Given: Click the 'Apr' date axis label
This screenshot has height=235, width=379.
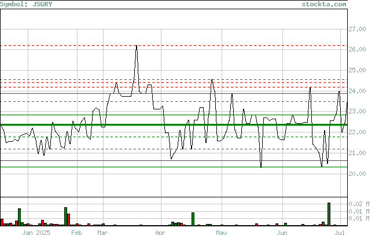Looking at the screenshot, I should click(x=160, y=232).
